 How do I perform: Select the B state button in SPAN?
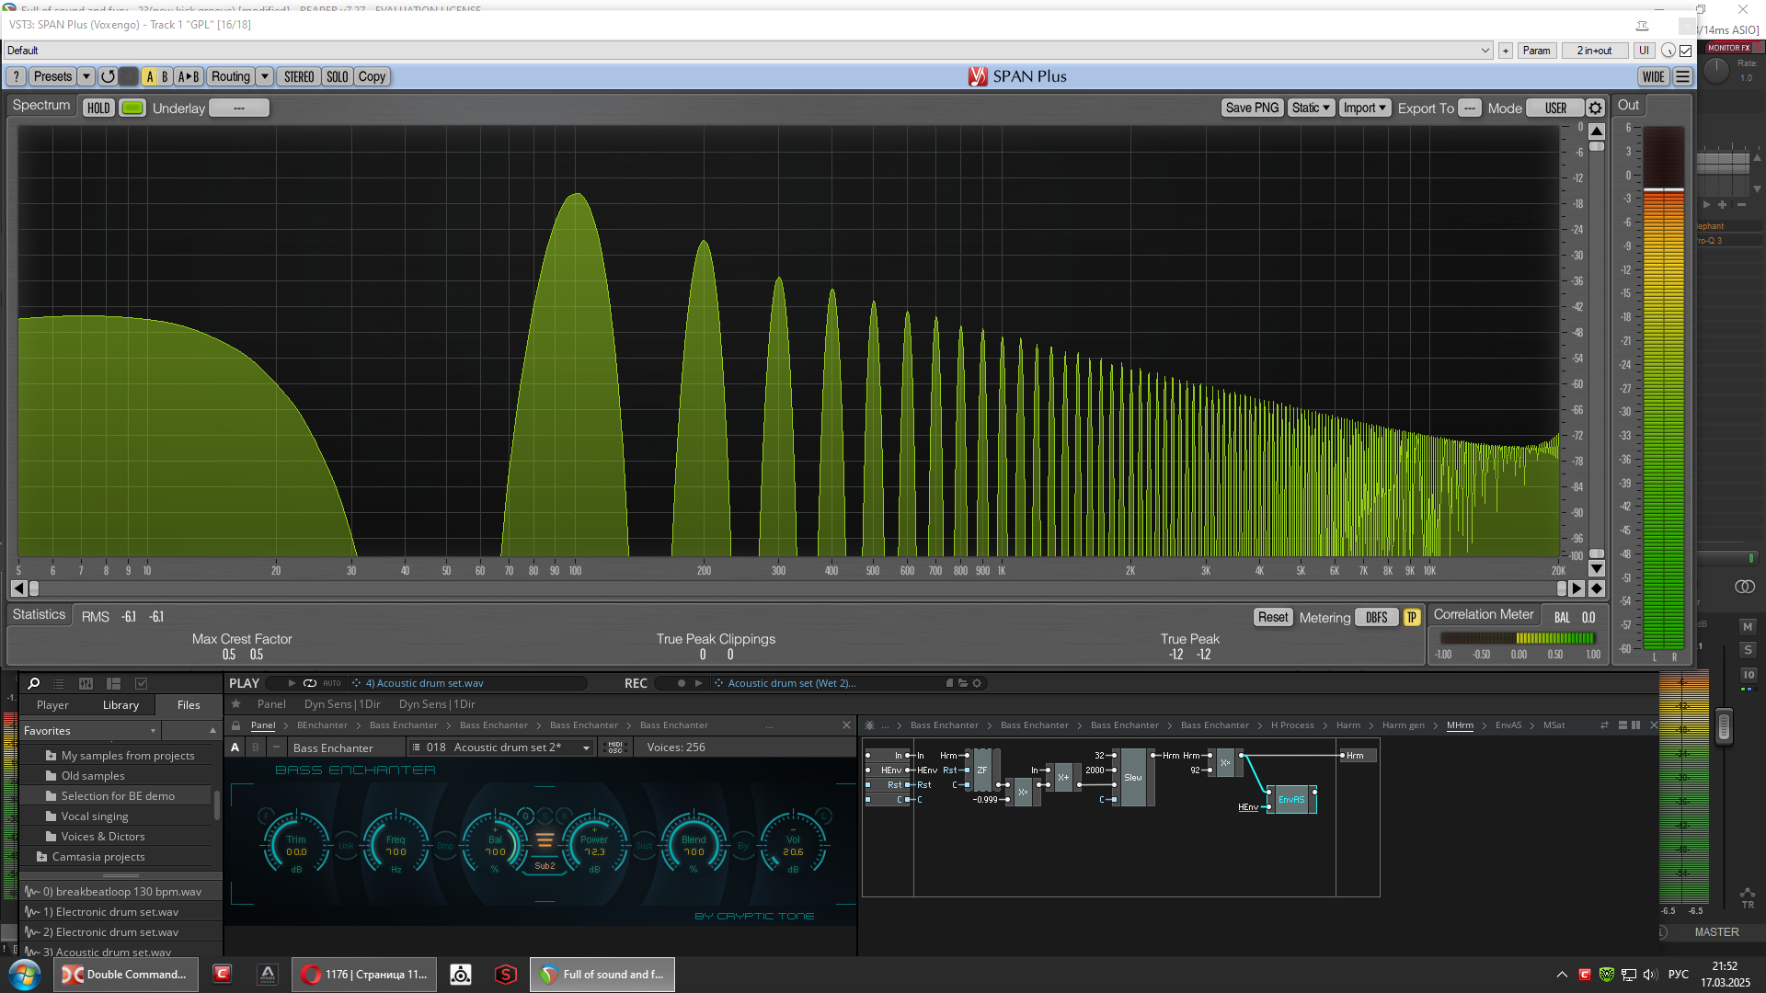[x=165, y=76]
